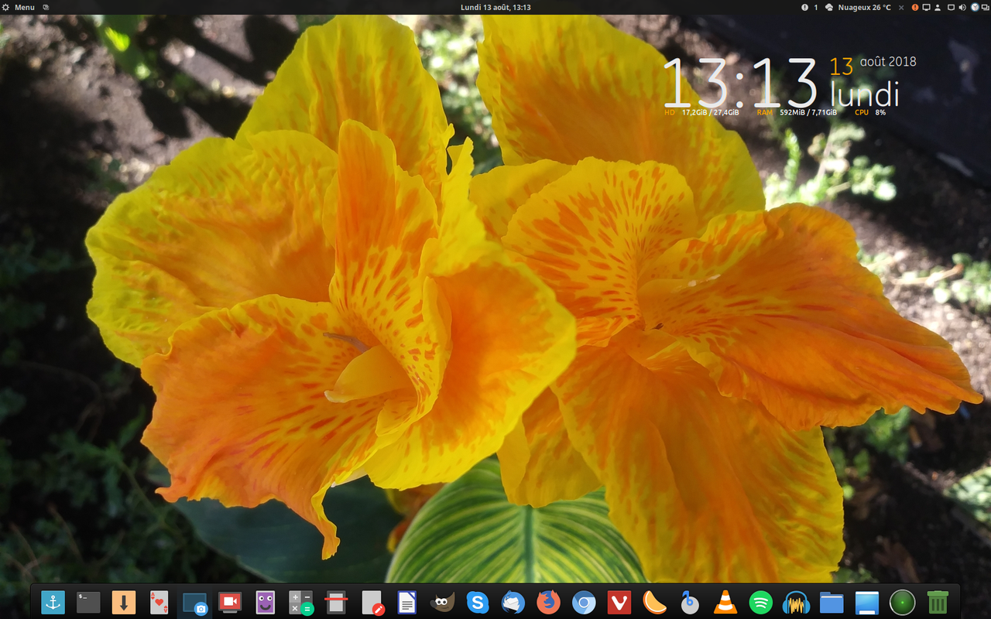This screenshot has width=991, height=619.
Task: Click the RAM usage 592MiB / 7,71GiB
Action: pos(797,113)
